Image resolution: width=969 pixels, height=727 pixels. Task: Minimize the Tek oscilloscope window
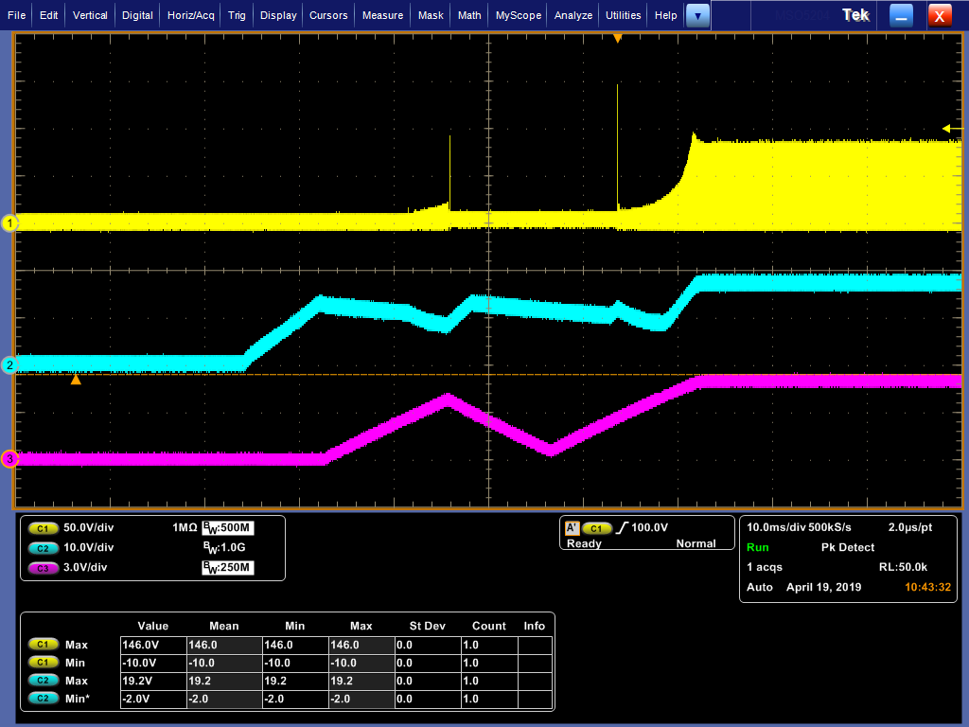point(901,16)
